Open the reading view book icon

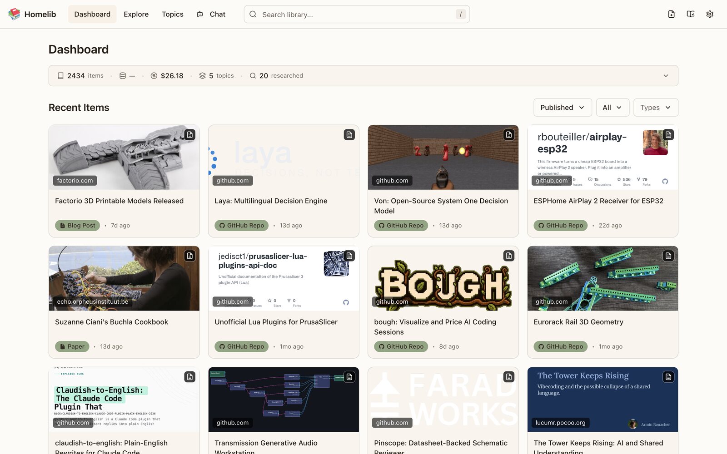[691, 14]
